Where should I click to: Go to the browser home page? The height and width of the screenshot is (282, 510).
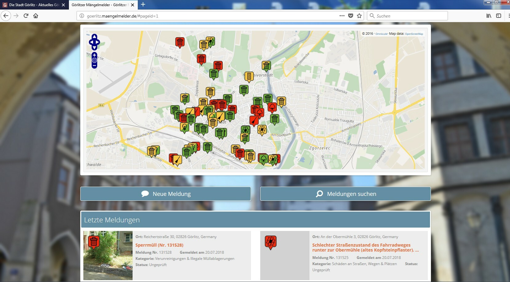(x=36, y=16)
